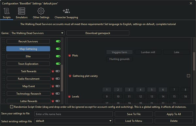Image resolution: width=196 pixels, height=126 pixels.
Task: Open the Game selection dropdown
Action: click(x=37, y=33)
